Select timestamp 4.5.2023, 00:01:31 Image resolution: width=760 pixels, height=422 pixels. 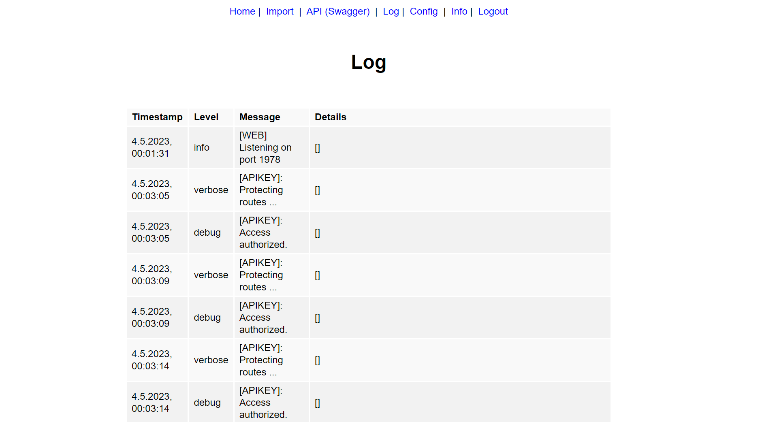tap(157, 147)
